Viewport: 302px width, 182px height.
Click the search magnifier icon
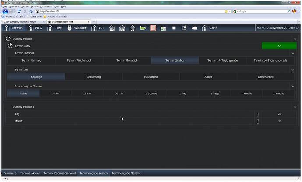click(288, 11)
